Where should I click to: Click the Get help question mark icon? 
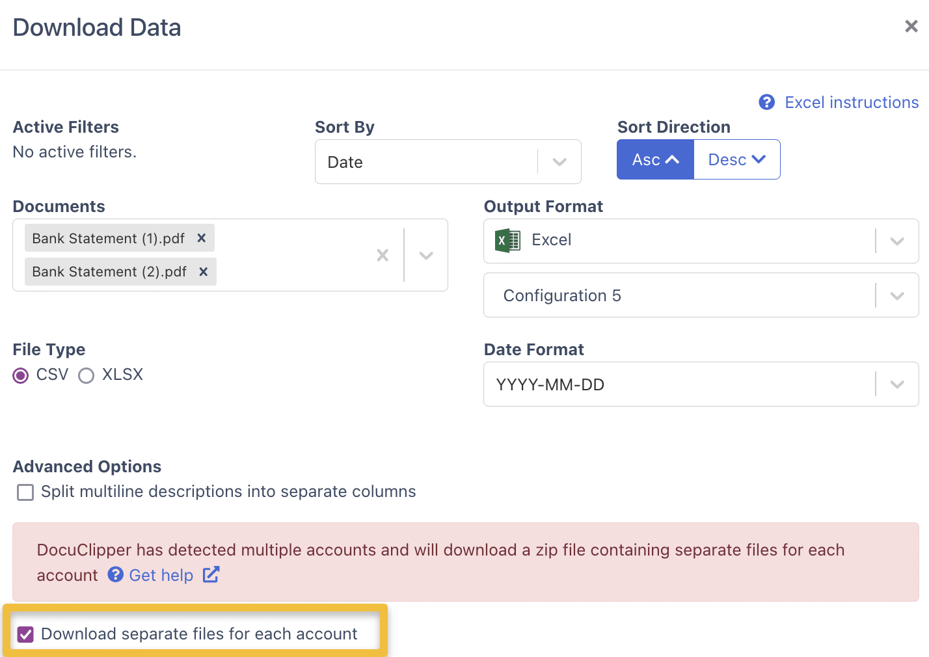click(x=116, y=574)
